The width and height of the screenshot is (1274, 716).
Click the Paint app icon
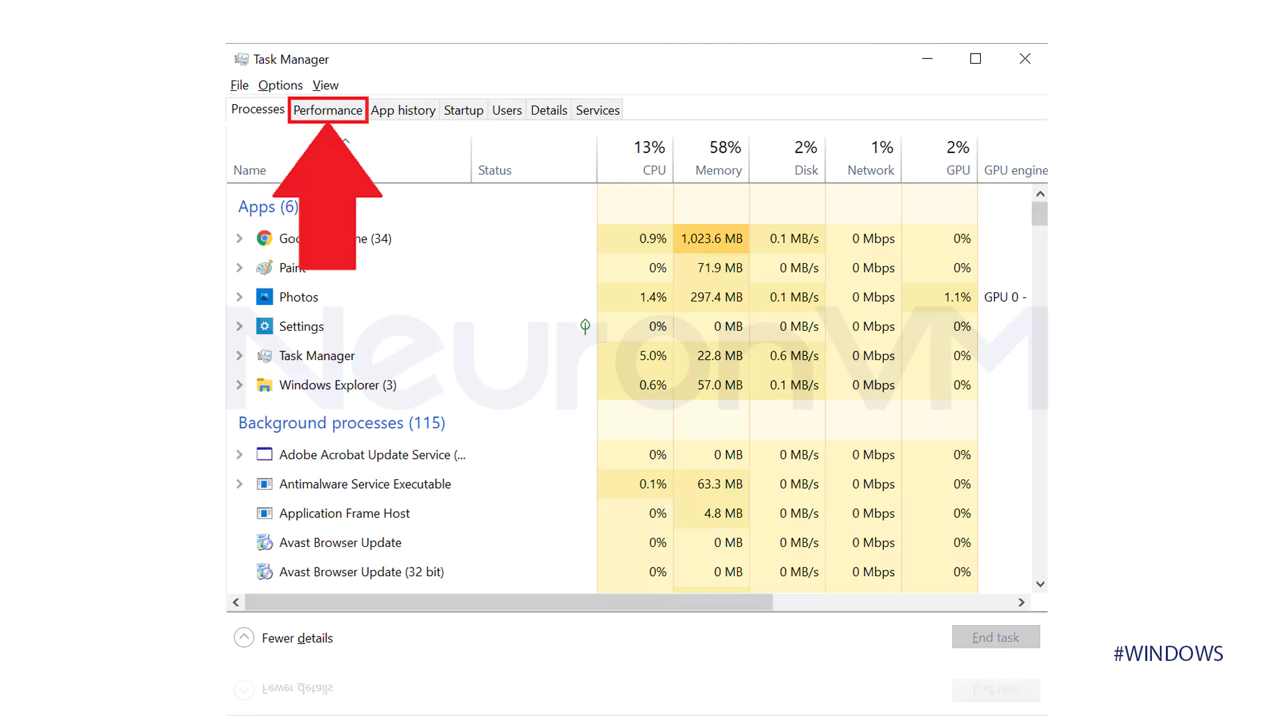click(264, 268)
